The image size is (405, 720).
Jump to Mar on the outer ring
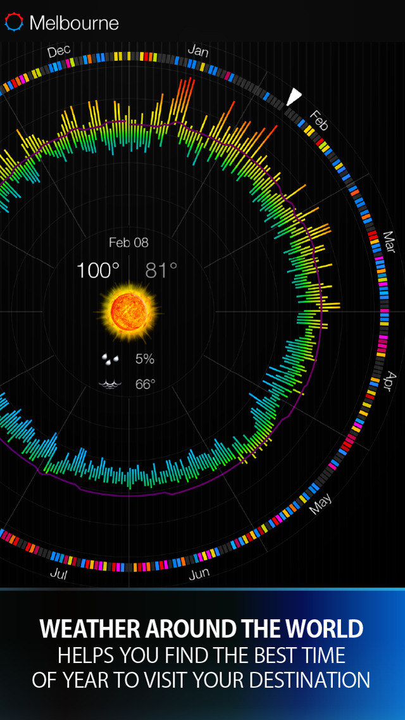[389, 241]
